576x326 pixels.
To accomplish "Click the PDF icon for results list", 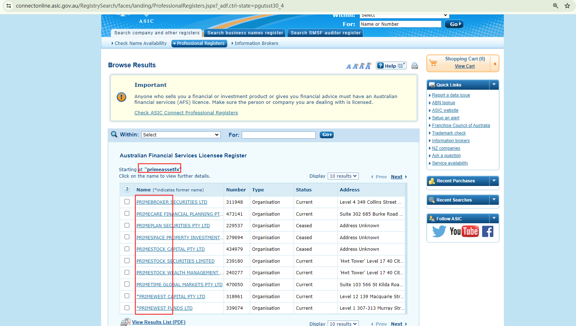I will click(x=125, y=322).
